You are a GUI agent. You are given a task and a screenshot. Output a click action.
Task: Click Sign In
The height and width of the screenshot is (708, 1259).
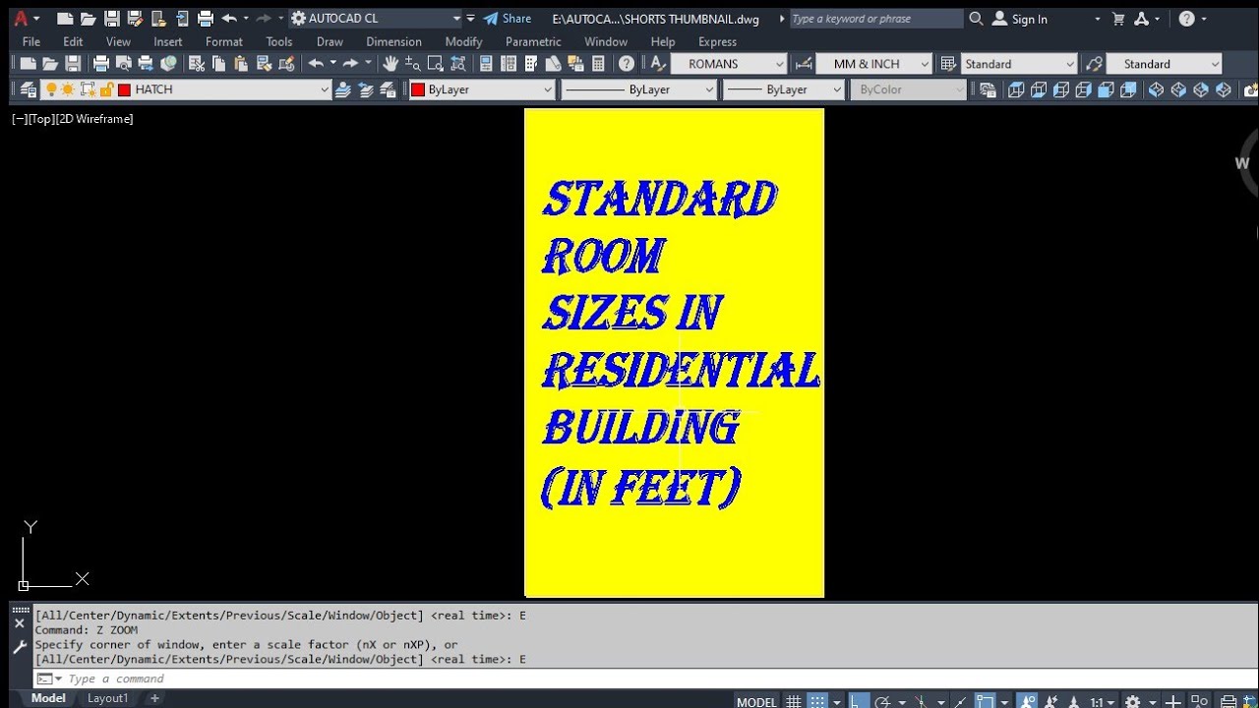pyautogui.click(x=1019, y=19)
